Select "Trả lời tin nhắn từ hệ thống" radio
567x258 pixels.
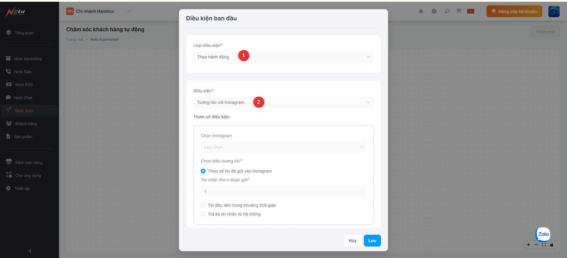[x=203, y=214]
